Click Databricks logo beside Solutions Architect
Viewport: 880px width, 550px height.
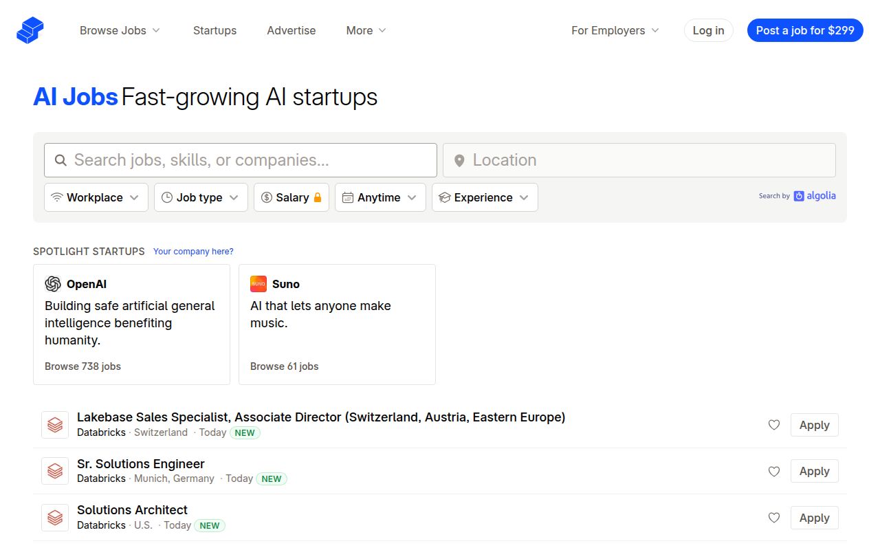(x=55, y=518)
